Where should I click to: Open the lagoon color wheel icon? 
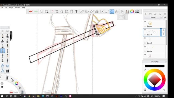[x=16, y=83]
